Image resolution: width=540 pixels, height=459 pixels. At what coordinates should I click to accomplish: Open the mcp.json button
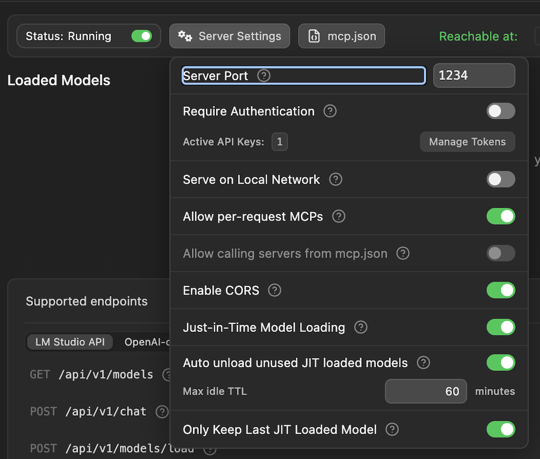(x=341, y=36)
